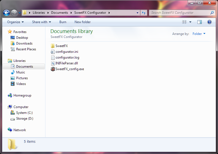Expand the arrow after Documents breadcrumb
The height and width of the screenshot is (154, 218).
click(71, 13)
